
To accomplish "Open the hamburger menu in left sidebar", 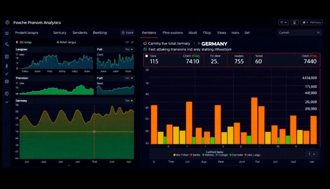I will 7,33.
